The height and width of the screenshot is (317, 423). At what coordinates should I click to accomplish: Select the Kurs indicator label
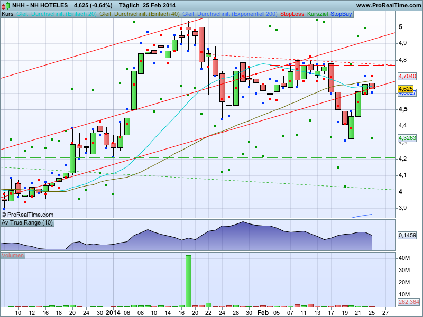tap(7, 14)
